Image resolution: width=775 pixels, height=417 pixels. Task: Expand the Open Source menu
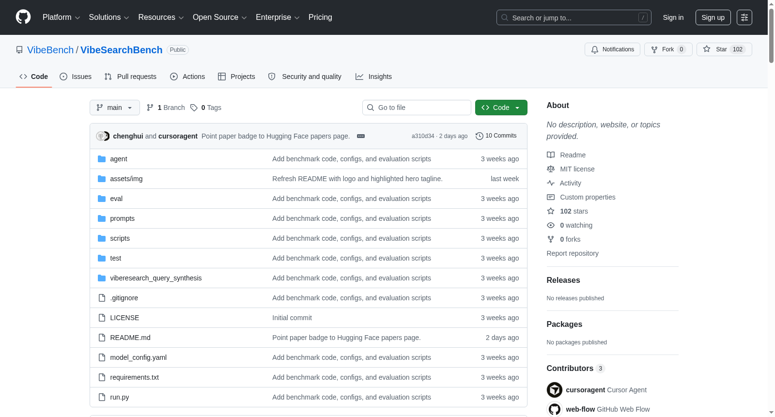click(x=220, y=17)
